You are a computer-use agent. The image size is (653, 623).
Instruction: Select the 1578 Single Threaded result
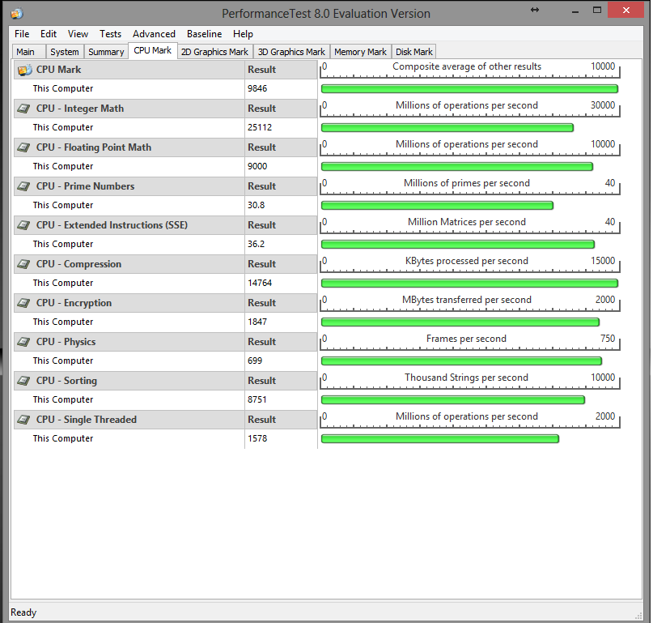[257, 438]
